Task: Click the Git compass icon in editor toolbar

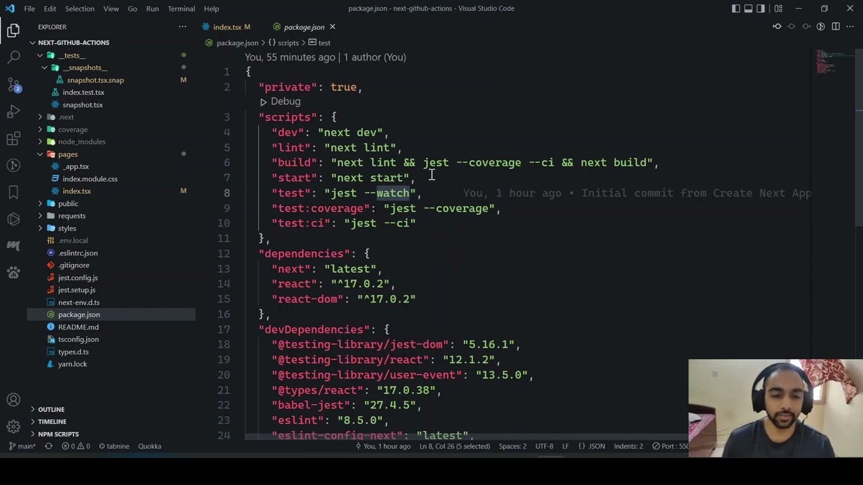Action: coord(821,27)
